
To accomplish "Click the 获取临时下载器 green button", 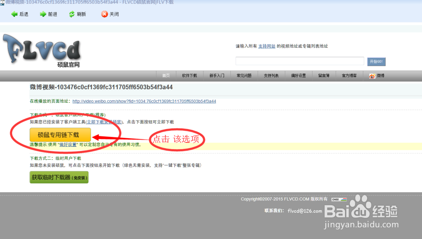I will pyautogui.click(x=59, y=177).
